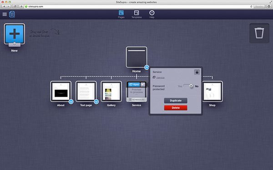The width and height of the screenshot is (273, 170).
Task: Click the trash bin icon
Action: pyautogui.click(x=259, y=33)
